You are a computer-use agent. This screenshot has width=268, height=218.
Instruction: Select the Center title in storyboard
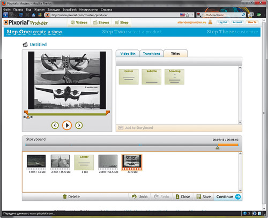(84, 162)
